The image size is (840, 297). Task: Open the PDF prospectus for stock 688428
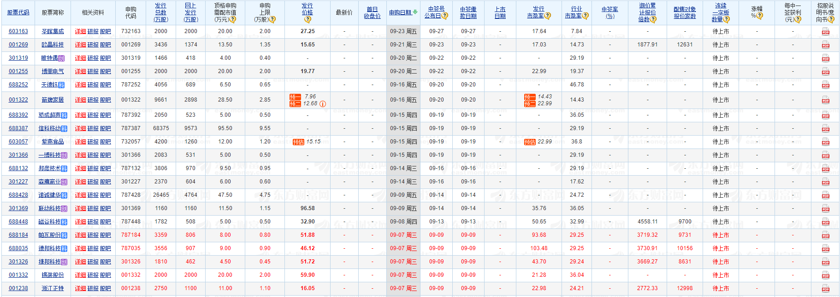(825, 195)
